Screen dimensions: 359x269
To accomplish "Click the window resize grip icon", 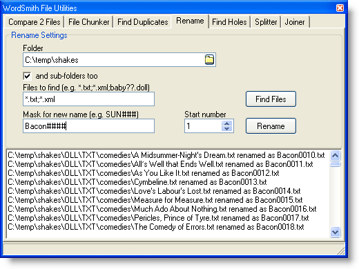I will 340,250.
